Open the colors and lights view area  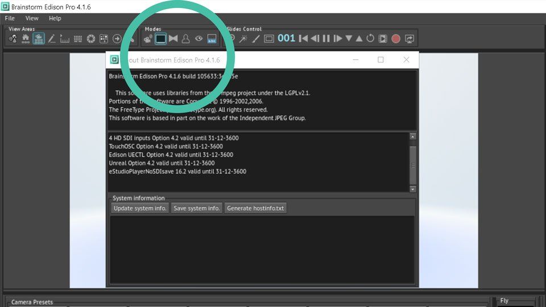[x=13, y=39]
